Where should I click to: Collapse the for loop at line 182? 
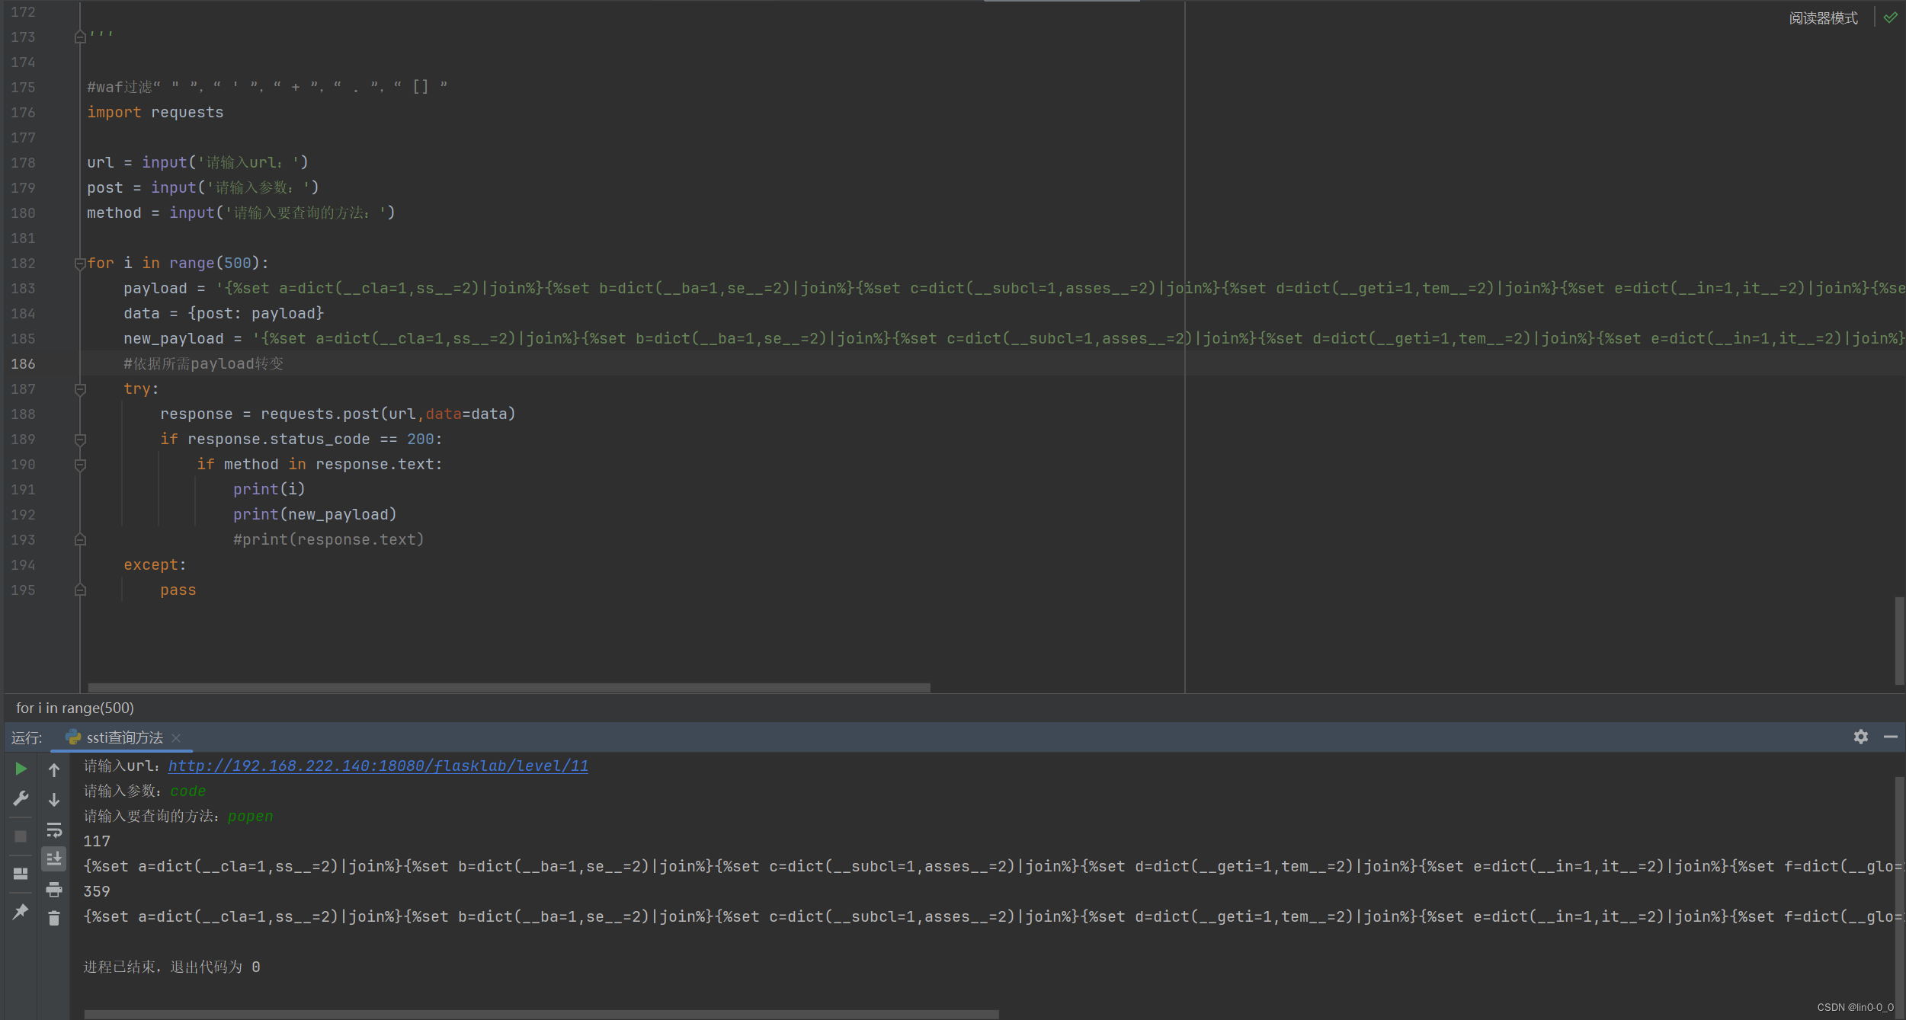click(80, 264)
